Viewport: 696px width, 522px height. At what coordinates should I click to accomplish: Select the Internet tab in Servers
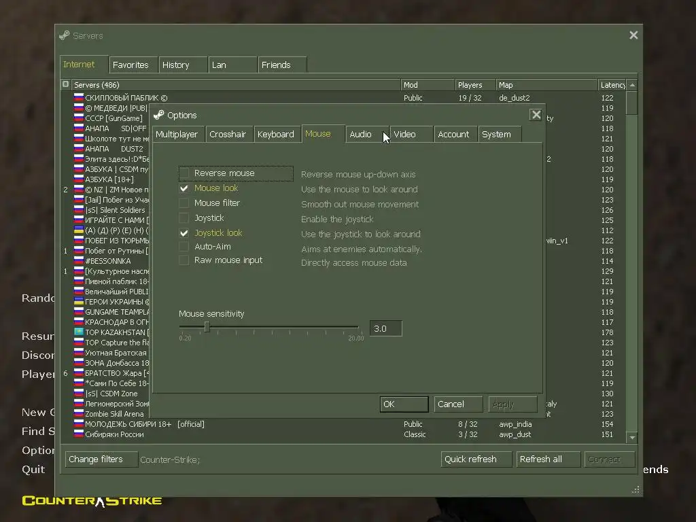click(84, 65)
